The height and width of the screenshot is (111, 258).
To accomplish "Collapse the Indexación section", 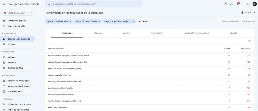I will (x=3, y=52).
